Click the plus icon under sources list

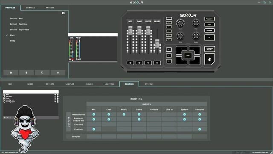pos(5,118)
